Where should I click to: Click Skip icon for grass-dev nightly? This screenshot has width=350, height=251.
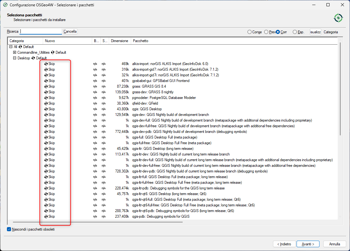(x=46, y=92)
